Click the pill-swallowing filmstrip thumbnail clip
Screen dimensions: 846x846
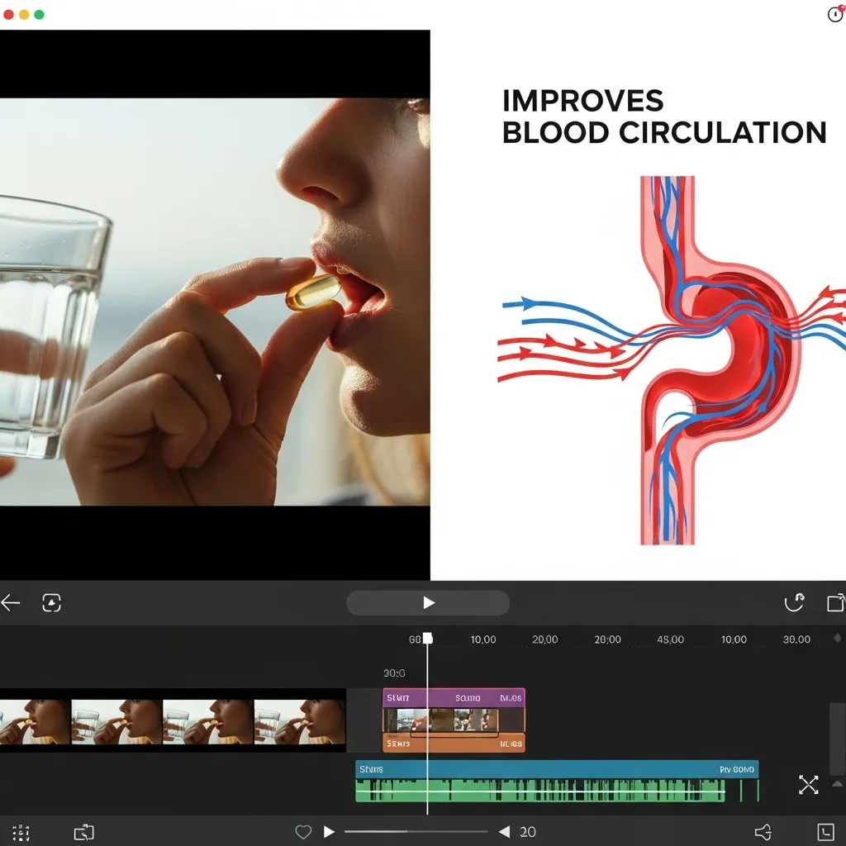(172, 721)
